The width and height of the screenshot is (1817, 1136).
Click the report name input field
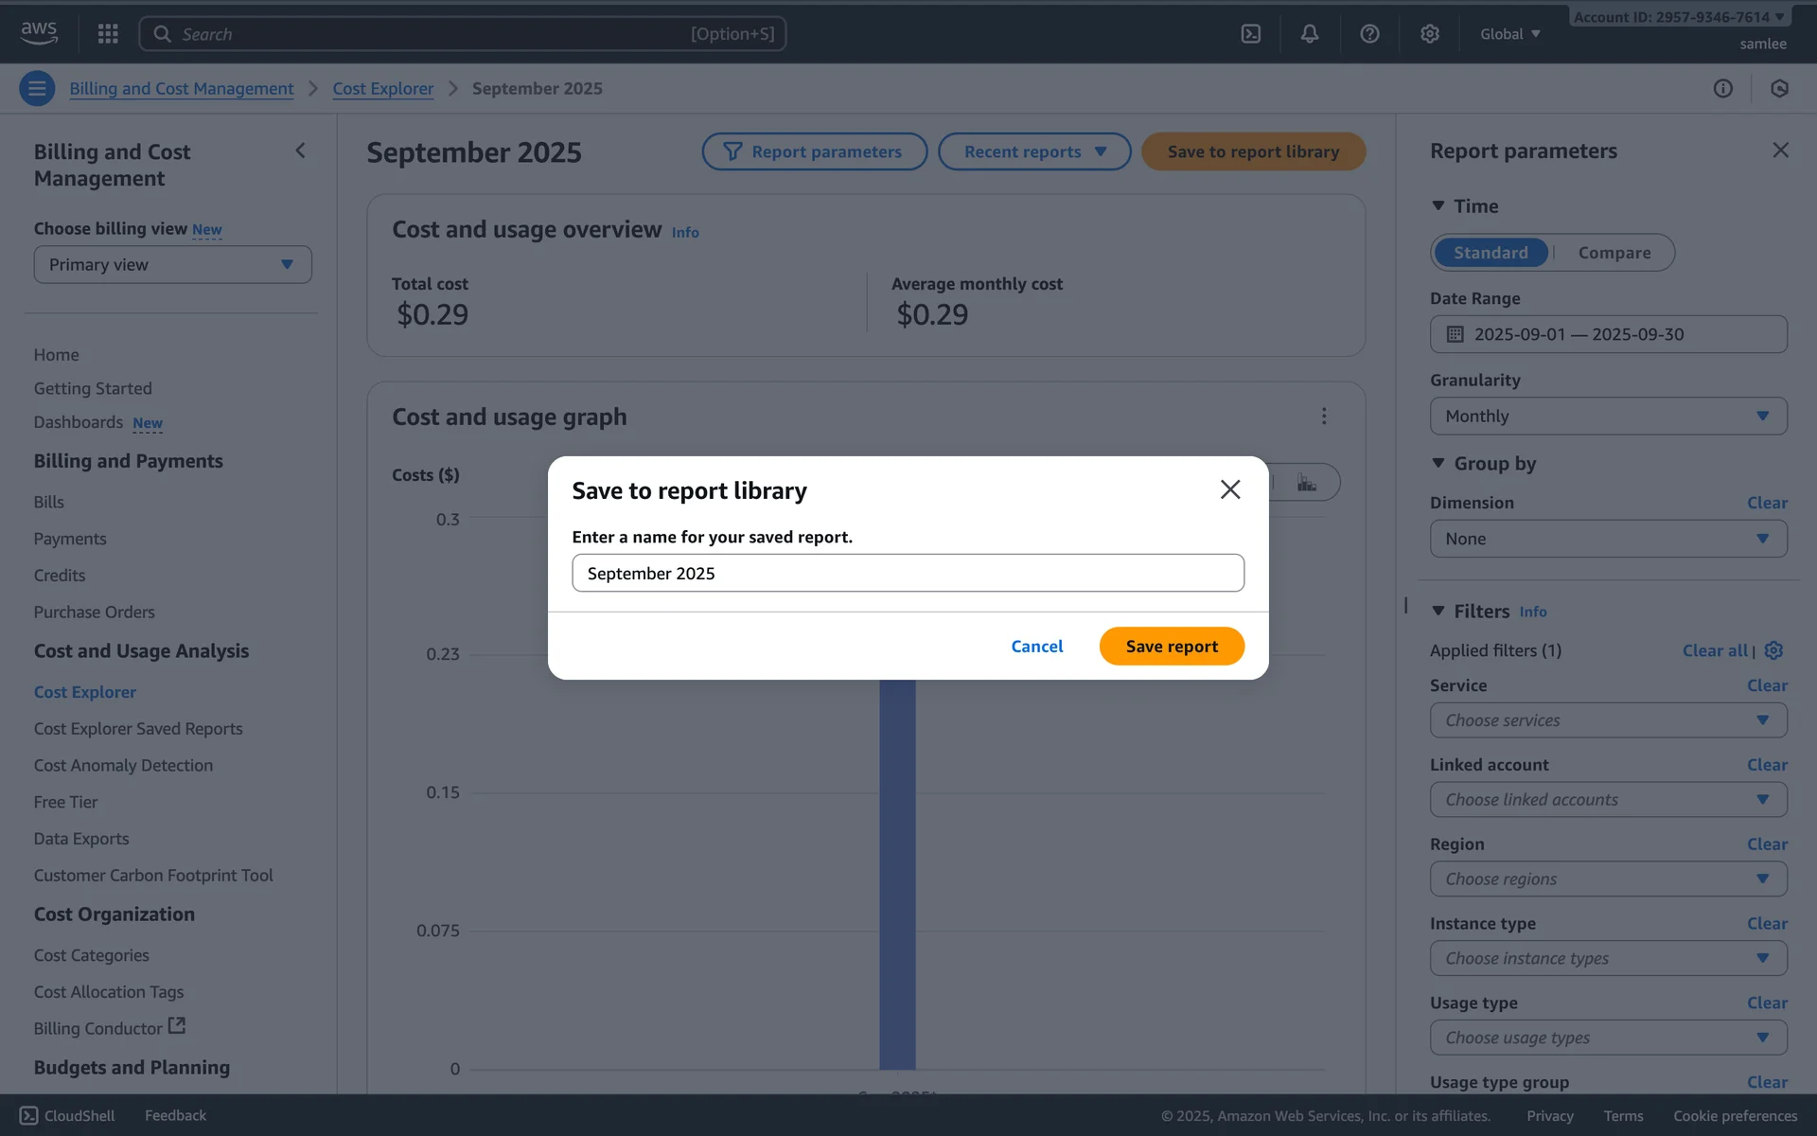[907, 574]
